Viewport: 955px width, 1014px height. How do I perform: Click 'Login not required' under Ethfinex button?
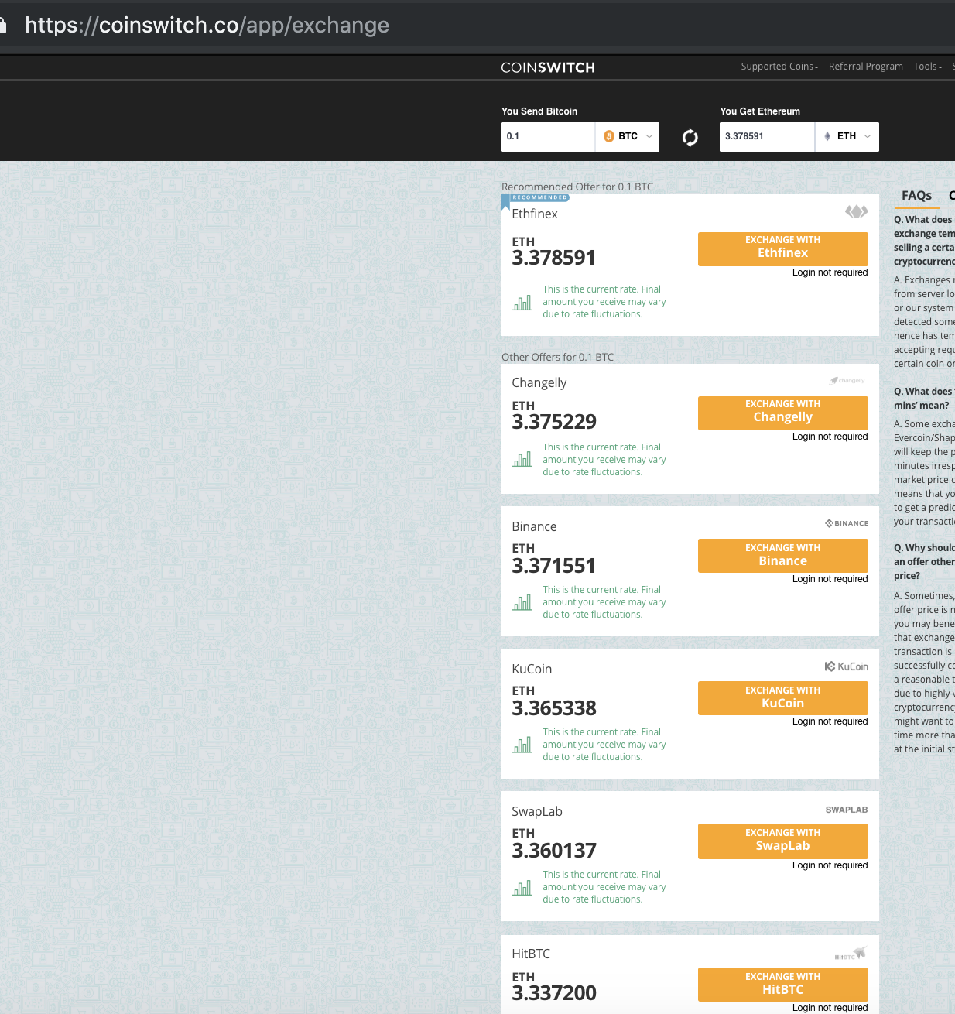pyautogui.click(x=830, y=272)
